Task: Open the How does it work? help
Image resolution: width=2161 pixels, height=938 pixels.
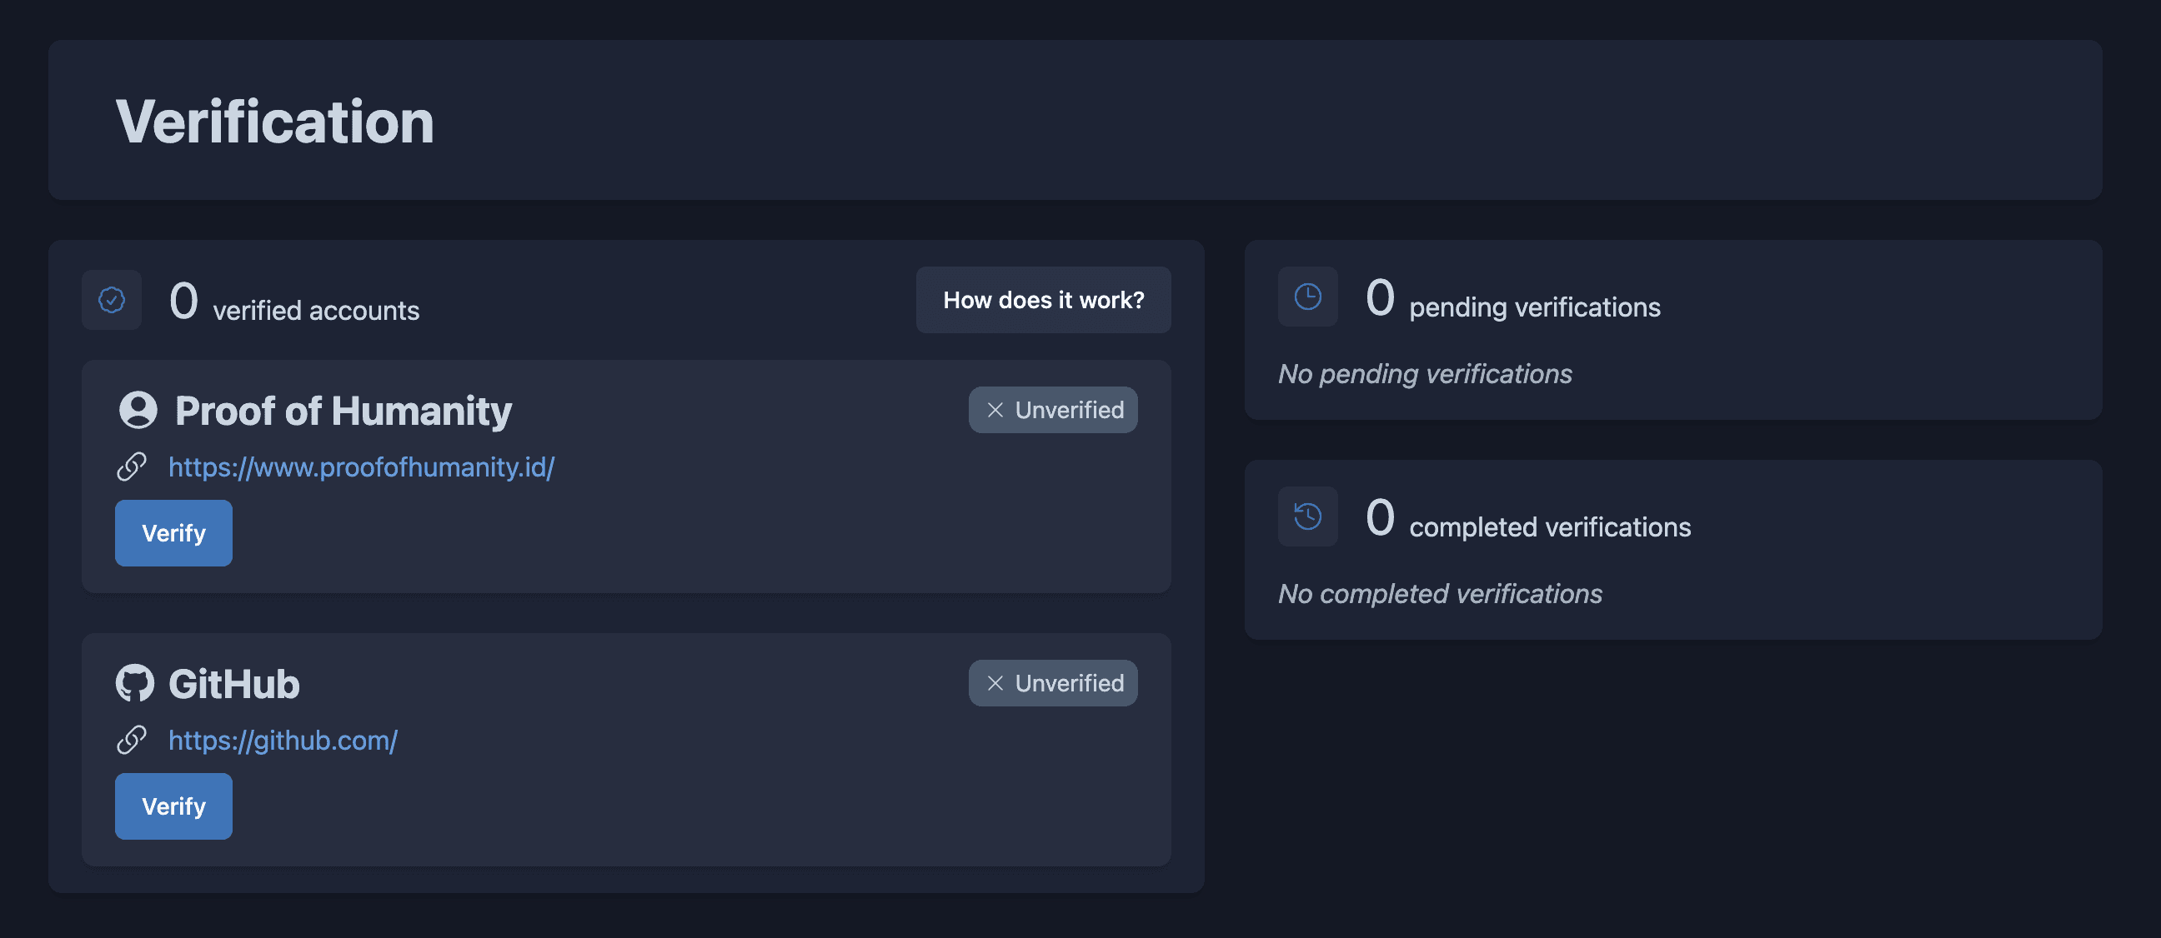Action: pyautogui.click(x=1043, y=299)
